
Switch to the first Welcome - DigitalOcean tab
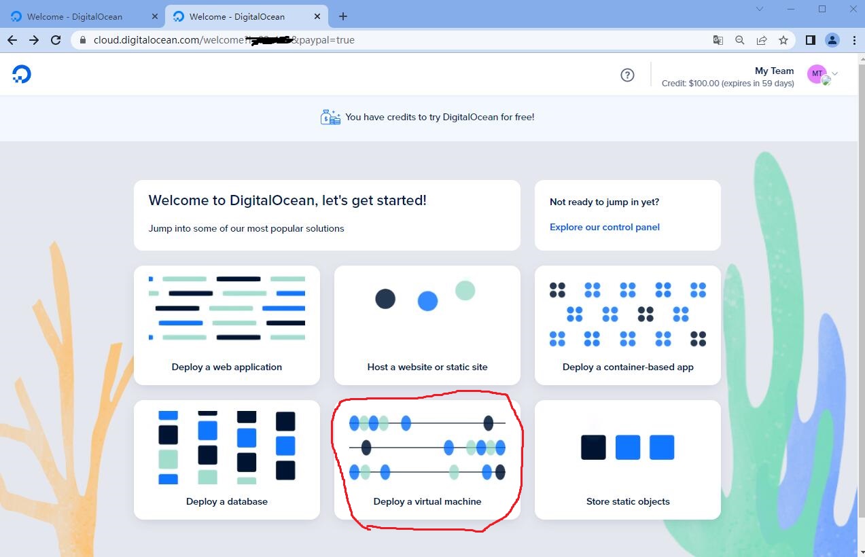[85, 16]
